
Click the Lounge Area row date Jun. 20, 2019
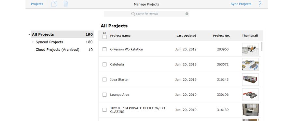[186, 95]
